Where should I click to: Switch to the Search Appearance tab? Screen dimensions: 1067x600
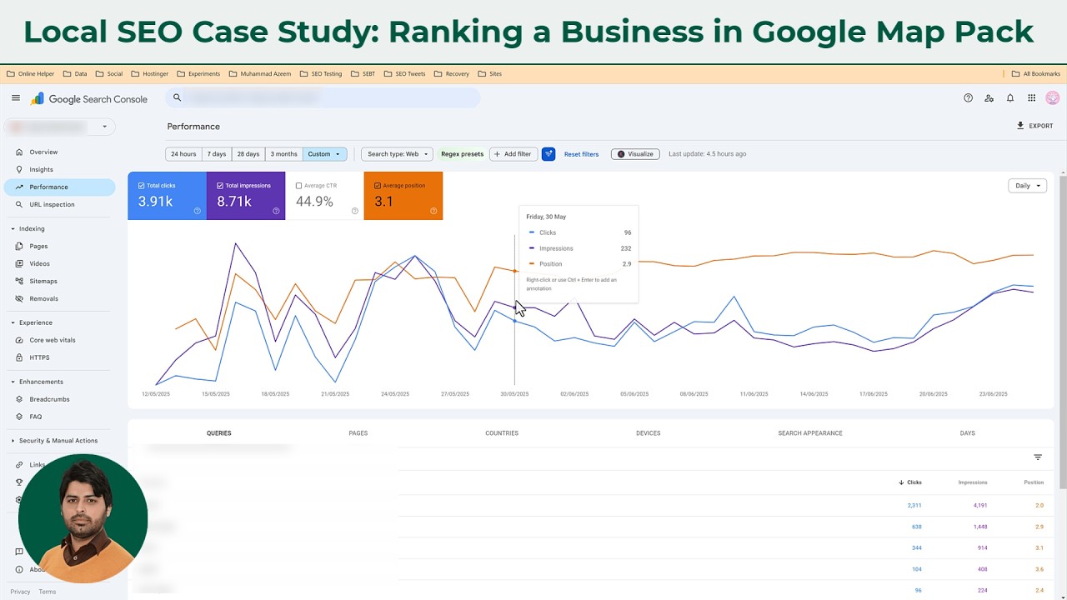click(810, 433)
